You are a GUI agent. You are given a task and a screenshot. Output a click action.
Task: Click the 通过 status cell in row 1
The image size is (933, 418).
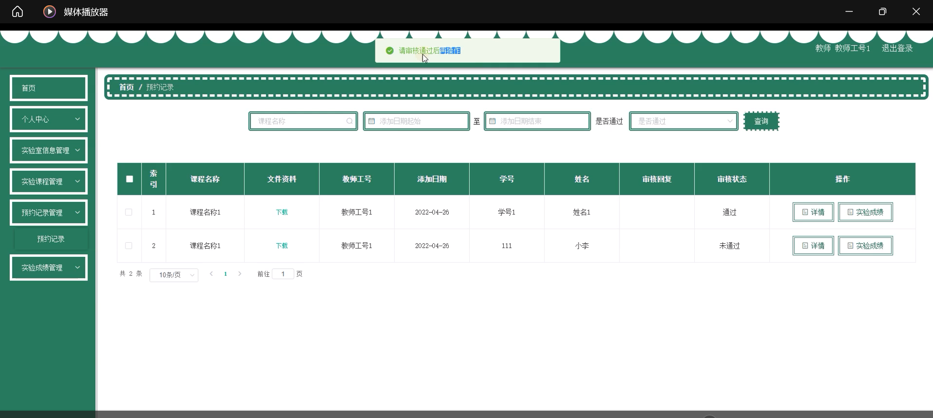tap(730, 212)
